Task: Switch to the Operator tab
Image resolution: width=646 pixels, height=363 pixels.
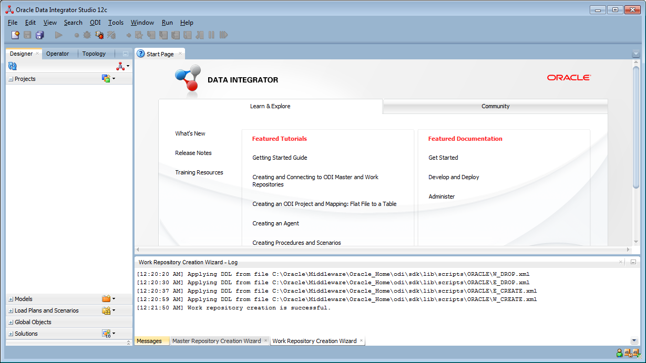Action: (x=58, y=53)
